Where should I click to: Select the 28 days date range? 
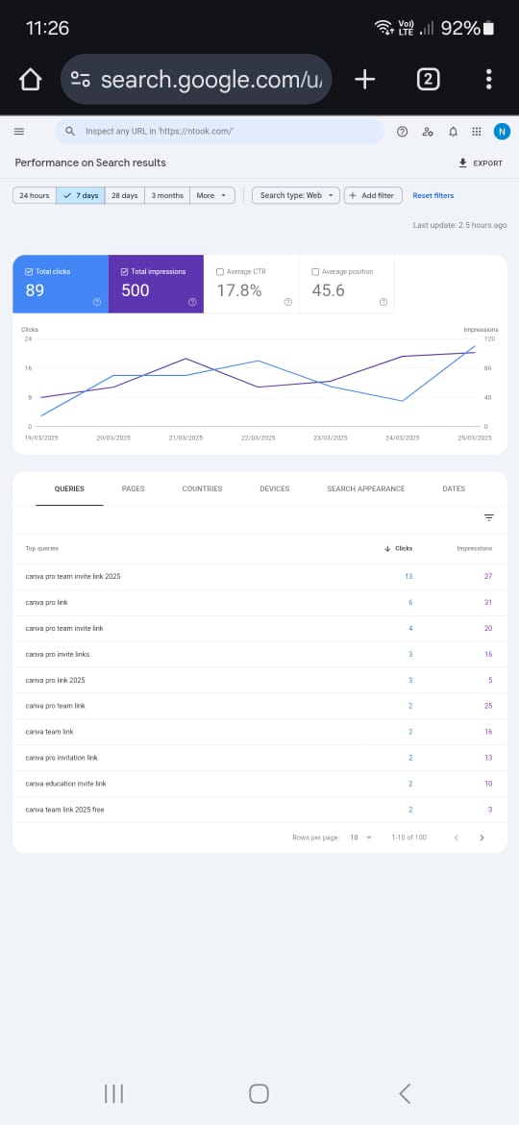125,195
